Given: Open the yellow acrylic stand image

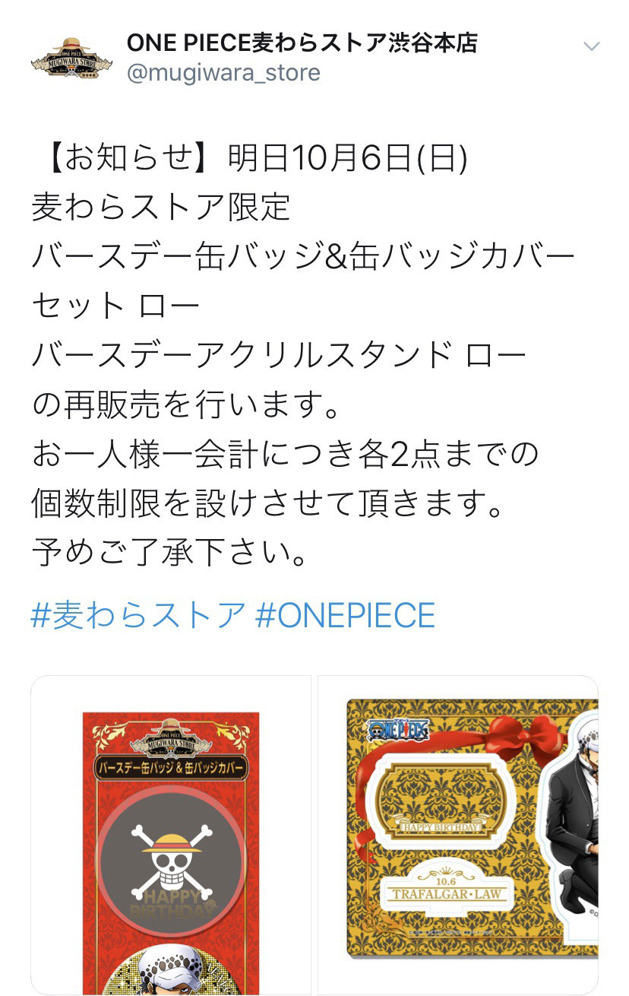Looking at the screenshot, I should (458, 835).
